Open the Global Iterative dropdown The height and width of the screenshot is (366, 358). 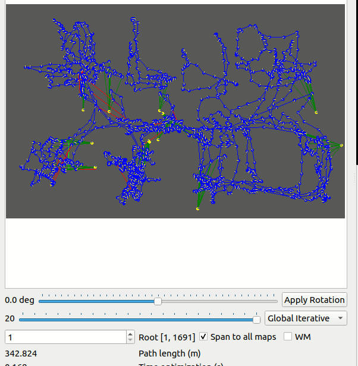pyautogui.click(x=305, y=318)
